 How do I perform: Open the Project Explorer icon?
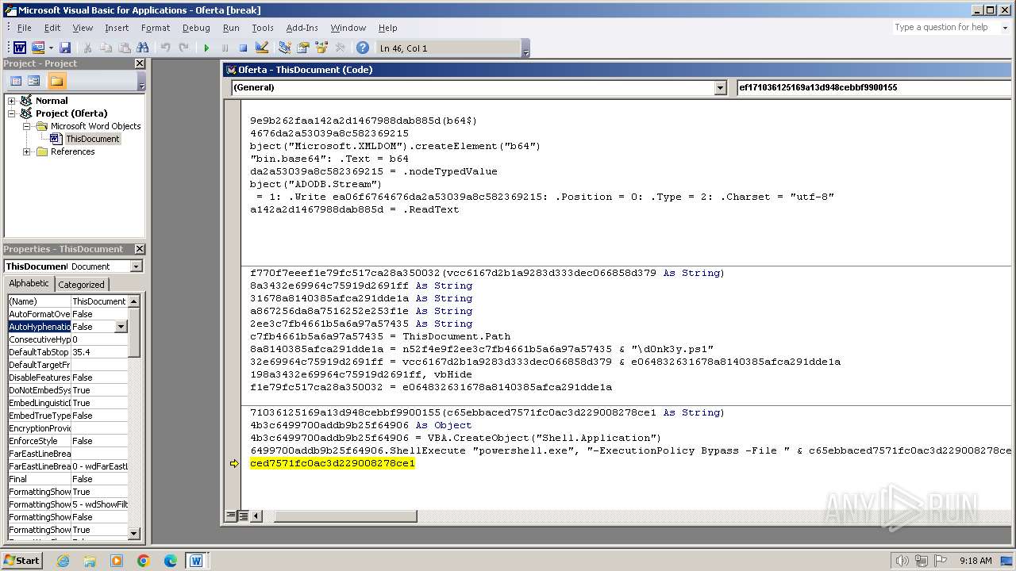[285, 48]
